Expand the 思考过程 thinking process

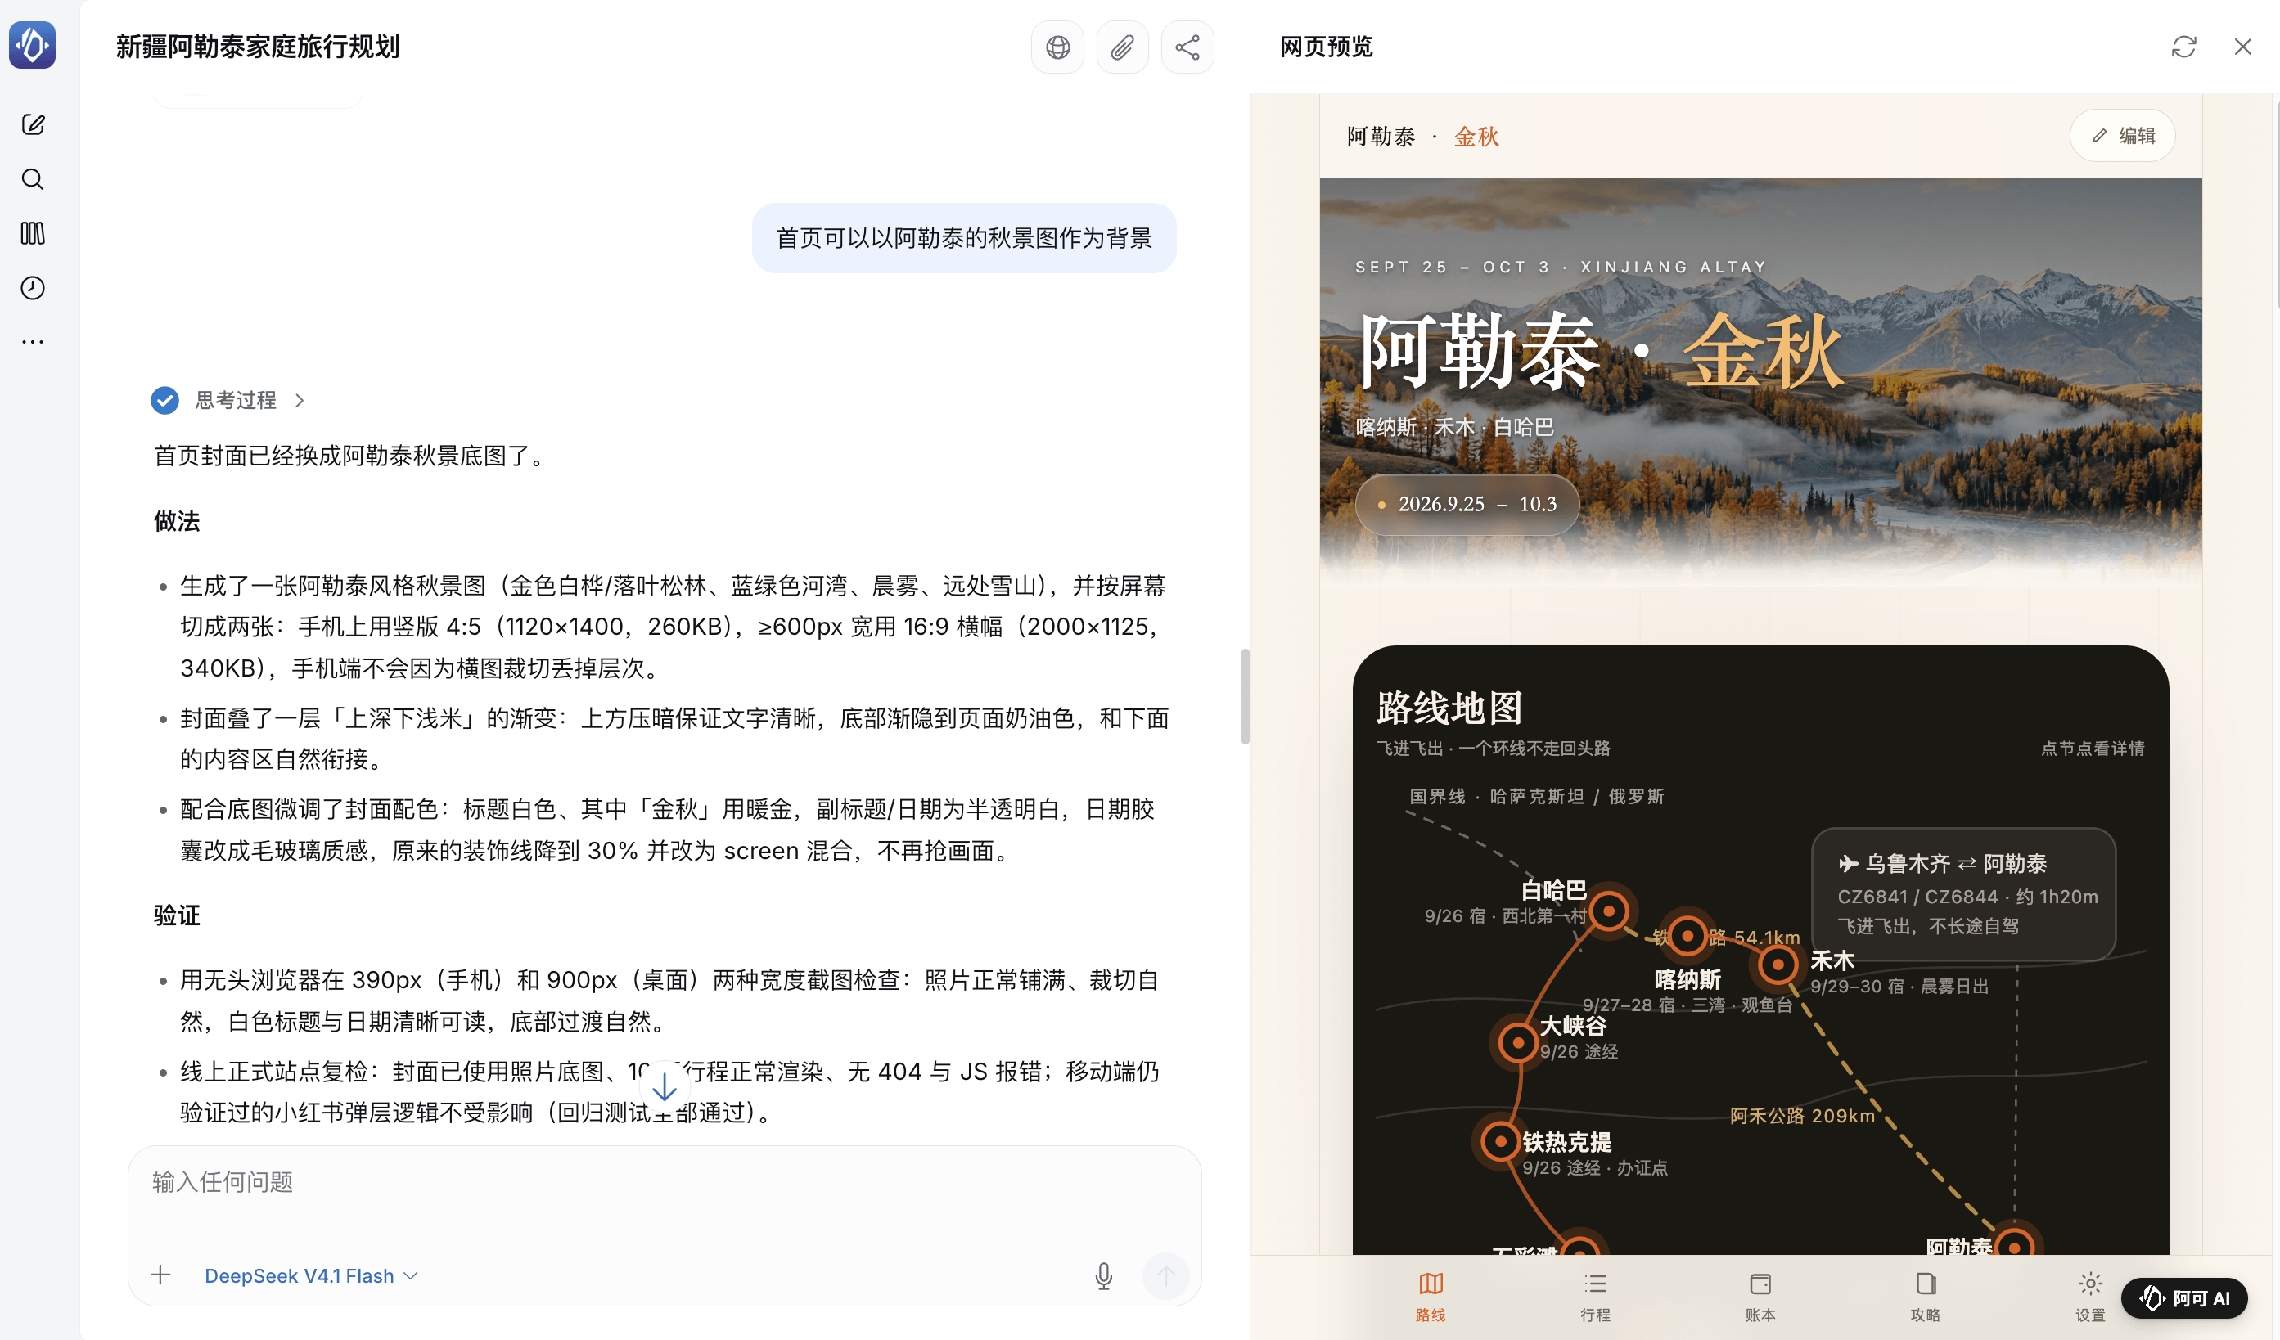229,400
